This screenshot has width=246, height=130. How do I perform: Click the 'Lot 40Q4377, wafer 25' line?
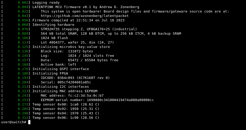coord(77,42)
